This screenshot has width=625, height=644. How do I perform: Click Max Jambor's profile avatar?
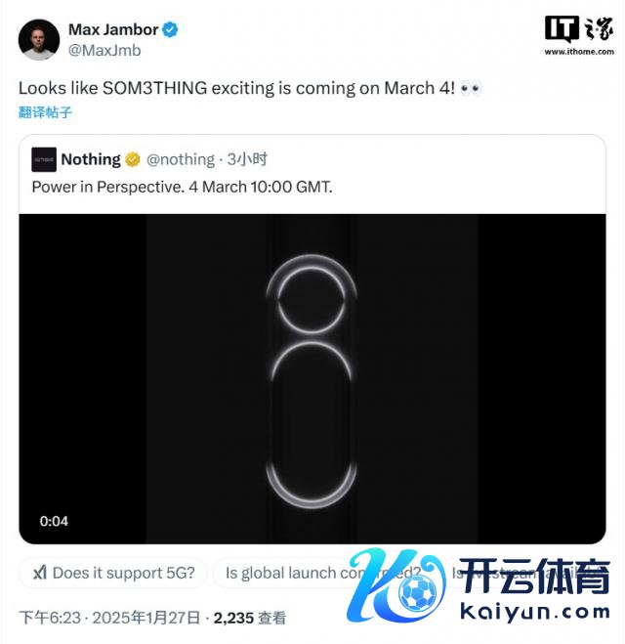tap(39, 40)
